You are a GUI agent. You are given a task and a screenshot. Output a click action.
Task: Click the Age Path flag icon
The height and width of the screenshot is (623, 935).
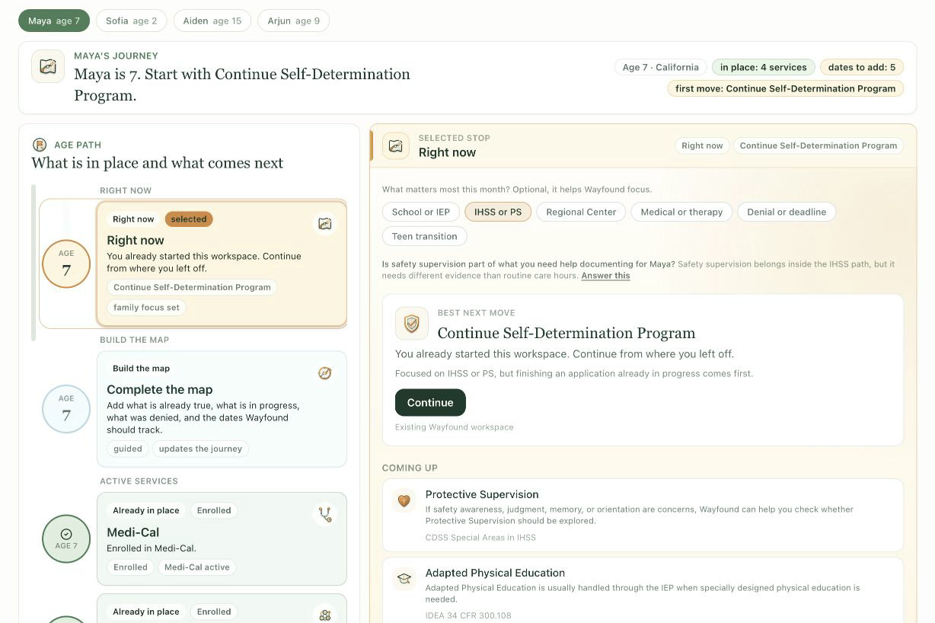[x=40, y=145]
